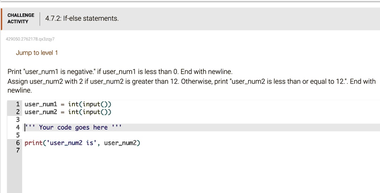Select the CHALLENGE ACTIVITY label
This screenshot has height=193, width=380.
point(21,18)
